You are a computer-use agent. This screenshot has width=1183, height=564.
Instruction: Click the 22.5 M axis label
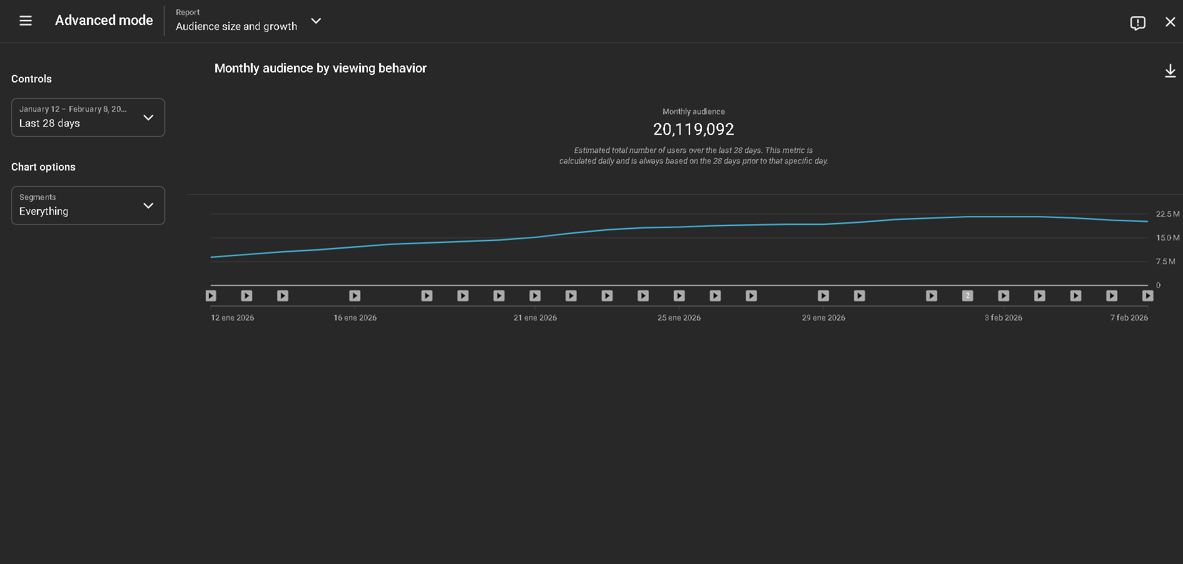(x=1167, y=214)
